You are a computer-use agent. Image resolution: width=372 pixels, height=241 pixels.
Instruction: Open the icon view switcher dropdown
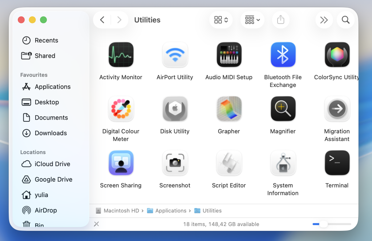[x=221, y=20]
